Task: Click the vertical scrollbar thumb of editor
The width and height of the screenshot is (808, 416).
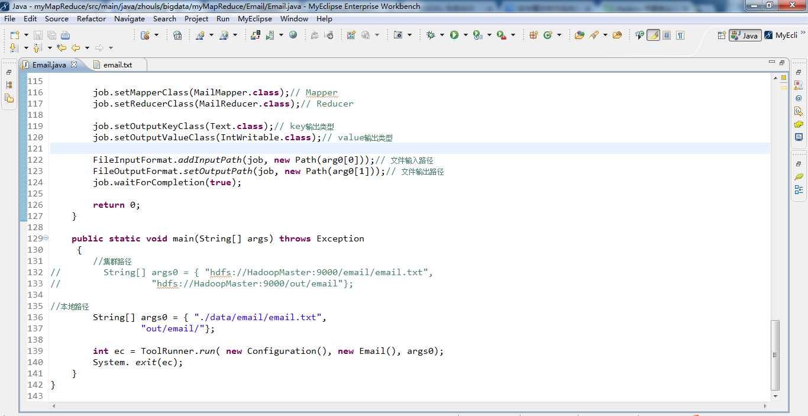Action: click(x=775, y=356)
